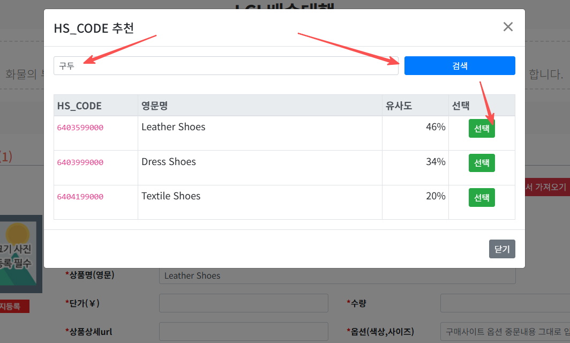Click HS code 6404199000

[x=80, y=197]
